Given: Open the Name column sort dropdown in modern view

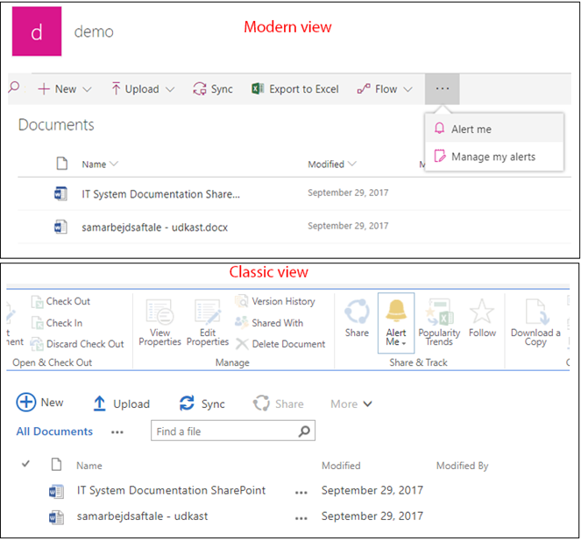Looking at the screenshot, I should [114, 163].
